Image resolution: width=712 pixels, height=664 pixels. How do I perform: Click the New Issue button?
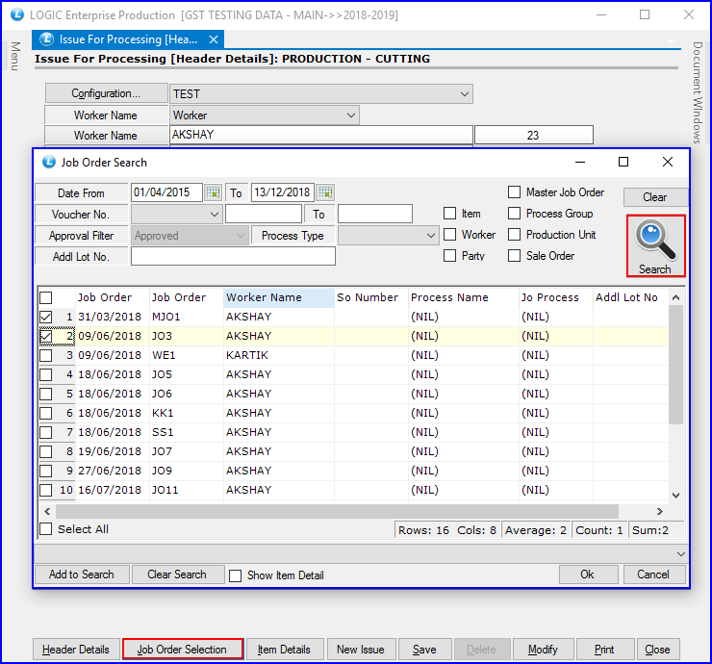click(361, 650)
